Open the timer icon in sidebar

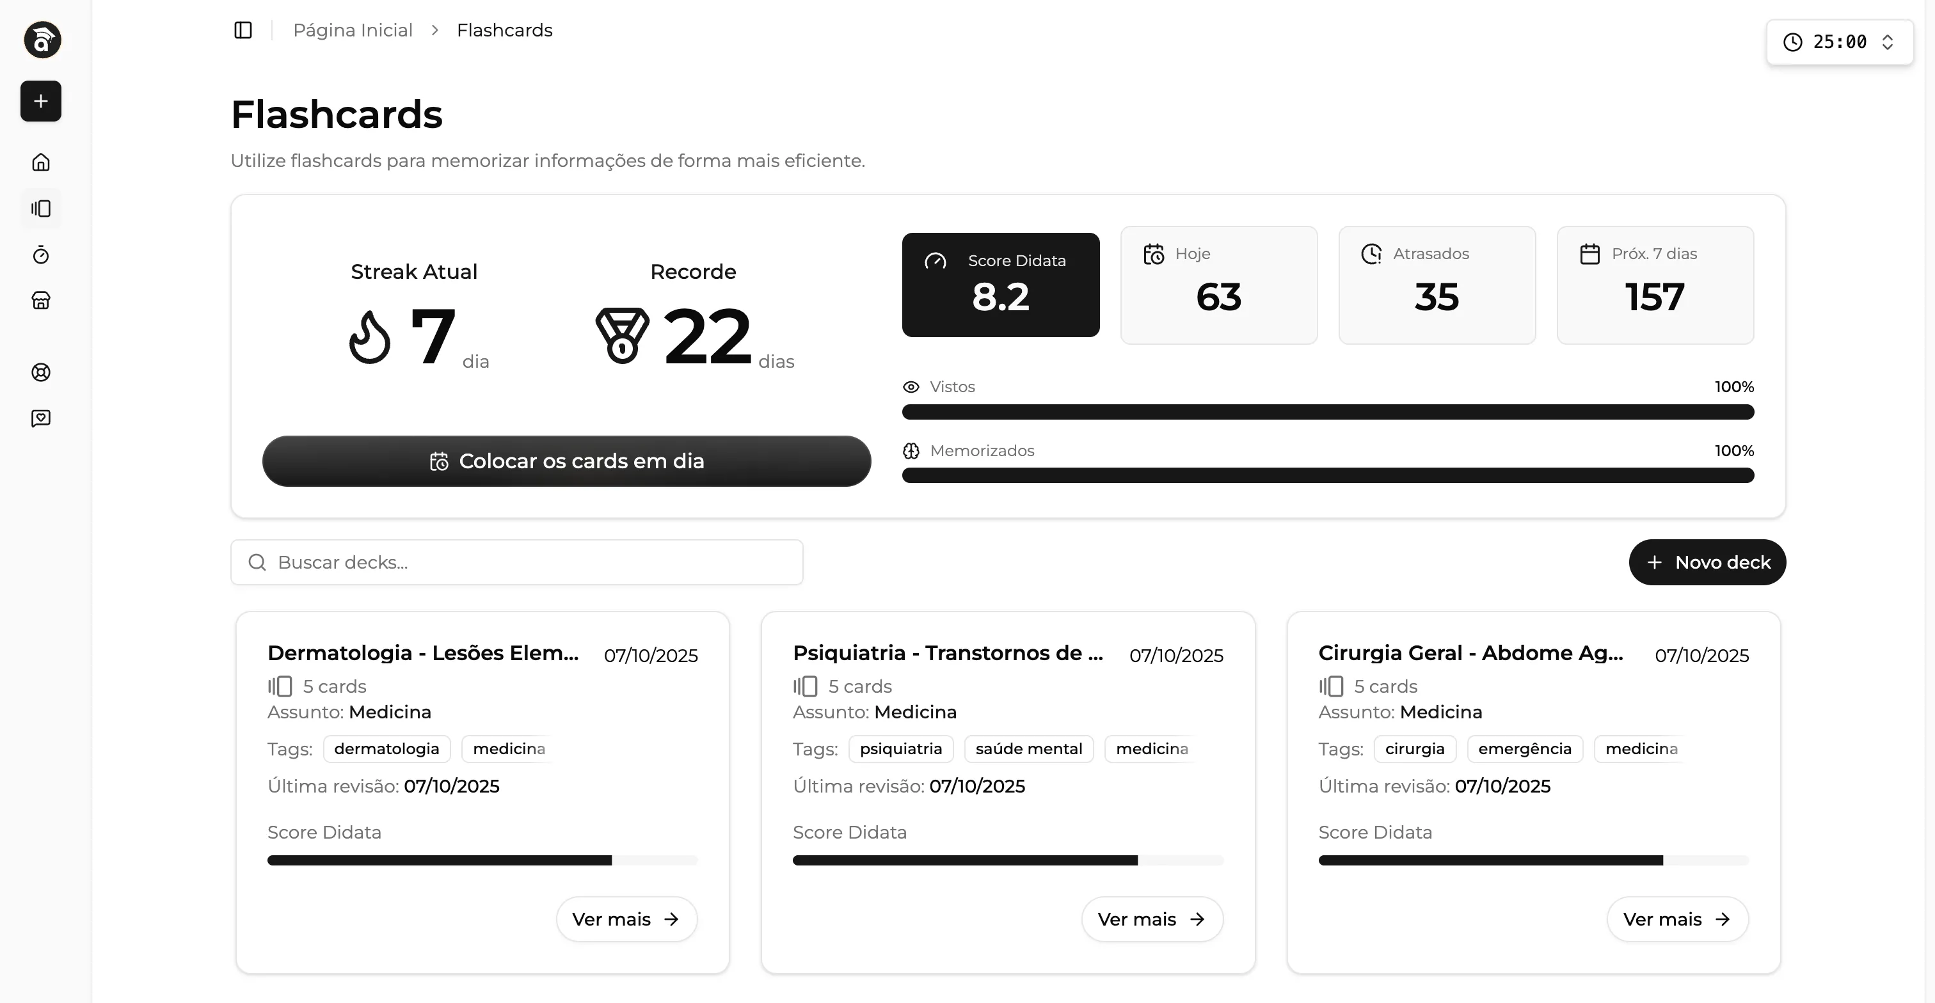pyautogui.click(x=40, y=255)
